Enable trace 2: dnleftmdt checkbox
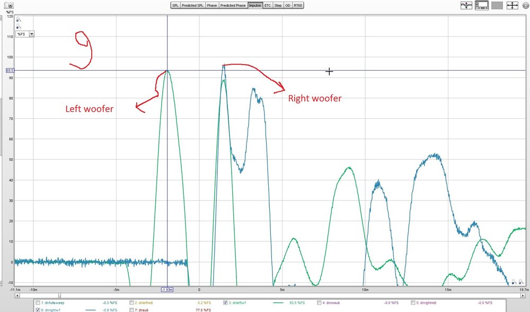Screen dimensions: 530x312 click(x=131, y=302)
